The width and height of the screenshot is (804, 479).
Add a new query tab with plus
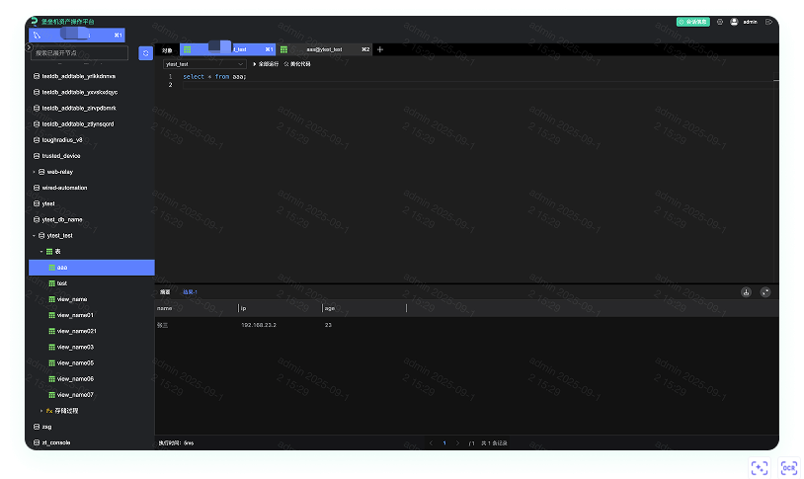(380, 49)
